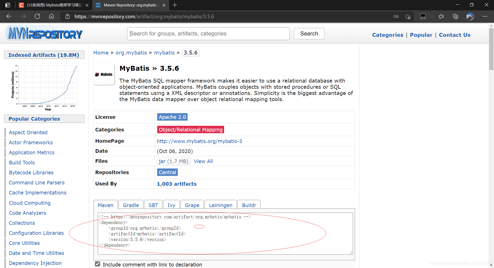Open Code Analyzers category
Viewport: 494px width, 268px height.
[28, 213]
